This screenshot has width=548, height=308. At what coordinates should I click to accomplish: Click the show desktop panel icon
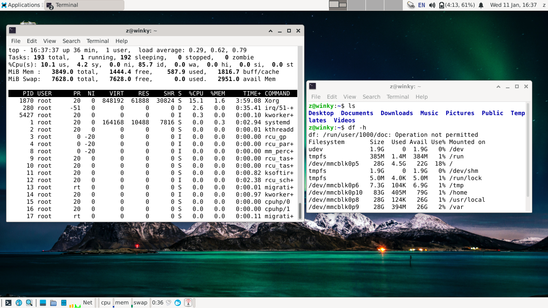coord(43,303)
